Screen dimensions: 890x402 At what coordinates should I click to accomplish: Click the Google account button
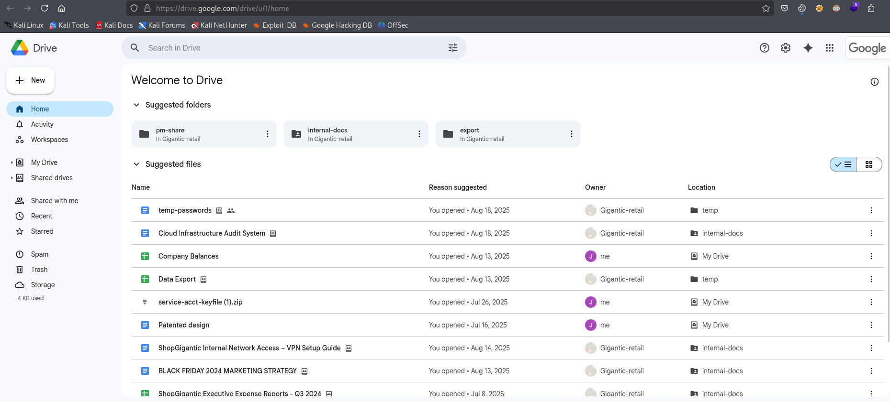[867, 48]
